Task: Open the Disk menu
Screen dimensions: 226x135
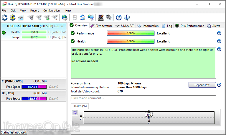Action: pyautogui.click(x=13, y=11)
